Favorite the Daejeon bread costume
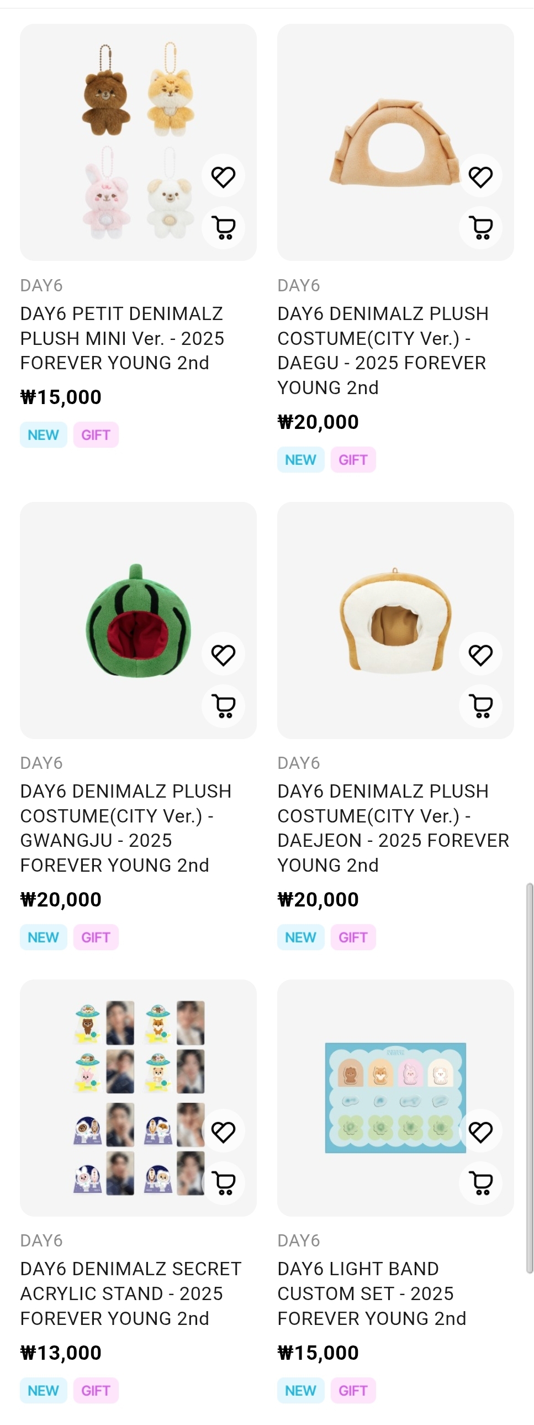534x1425 pixels. [x=480, y=654]
